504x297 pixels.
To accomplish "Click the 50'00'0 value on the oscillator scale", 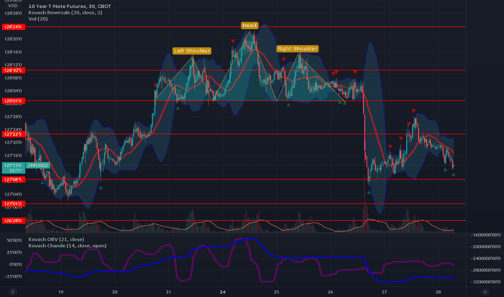I will pyautogui.click(x=14, y=240).
